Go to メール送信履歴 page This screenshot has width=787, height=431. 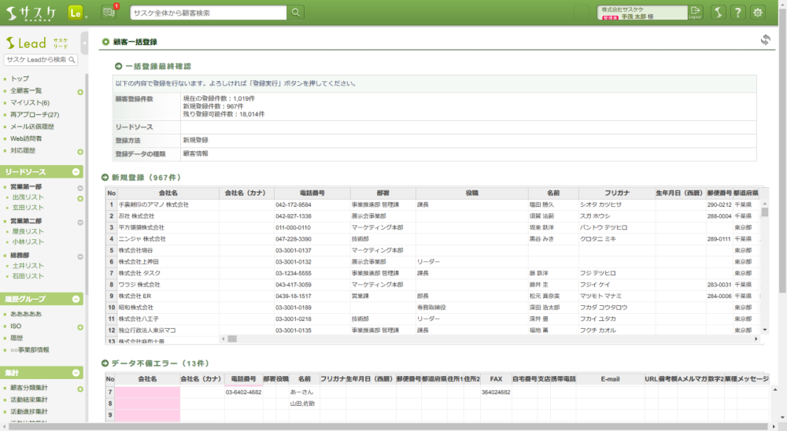pos(32,127)
